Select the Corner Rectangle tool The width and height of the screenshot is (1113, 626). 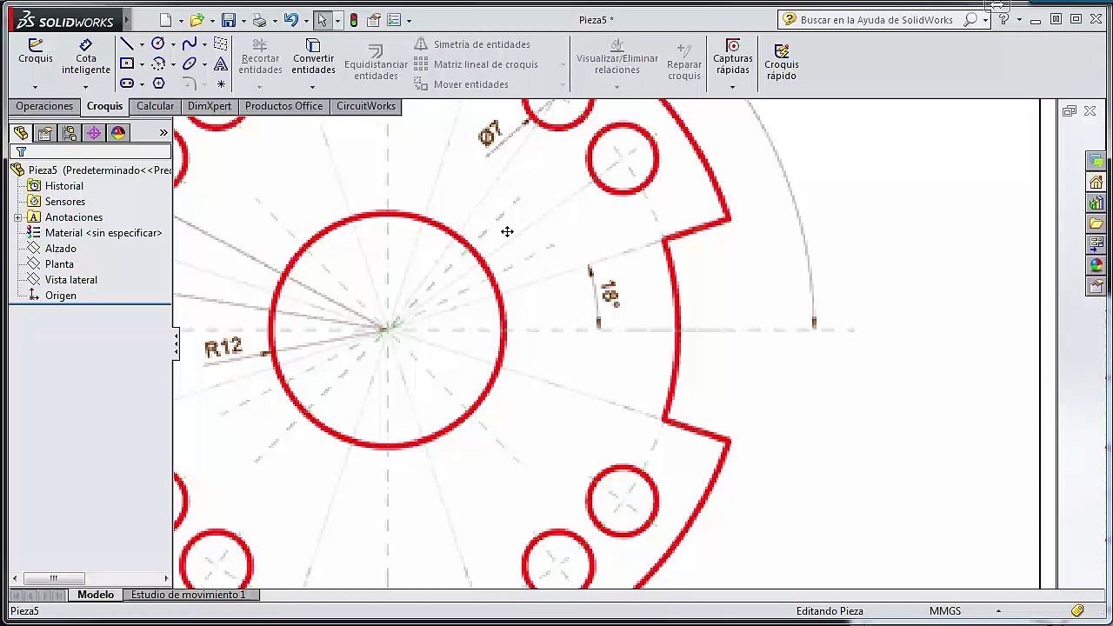point(127,63)
